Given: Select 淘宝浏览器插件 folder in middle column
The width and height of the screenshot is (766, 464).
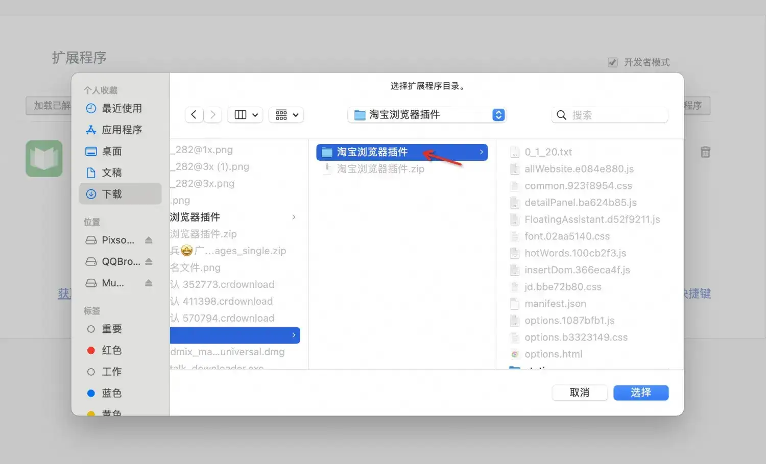Looking at the screenshot, I should [402, 152].
